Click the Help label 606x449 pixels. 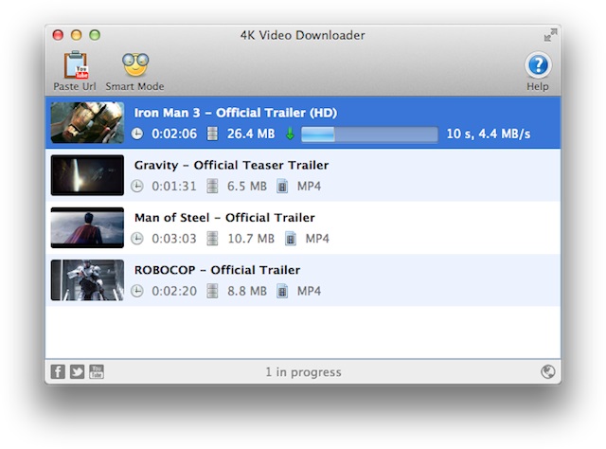tap(538, 86)
